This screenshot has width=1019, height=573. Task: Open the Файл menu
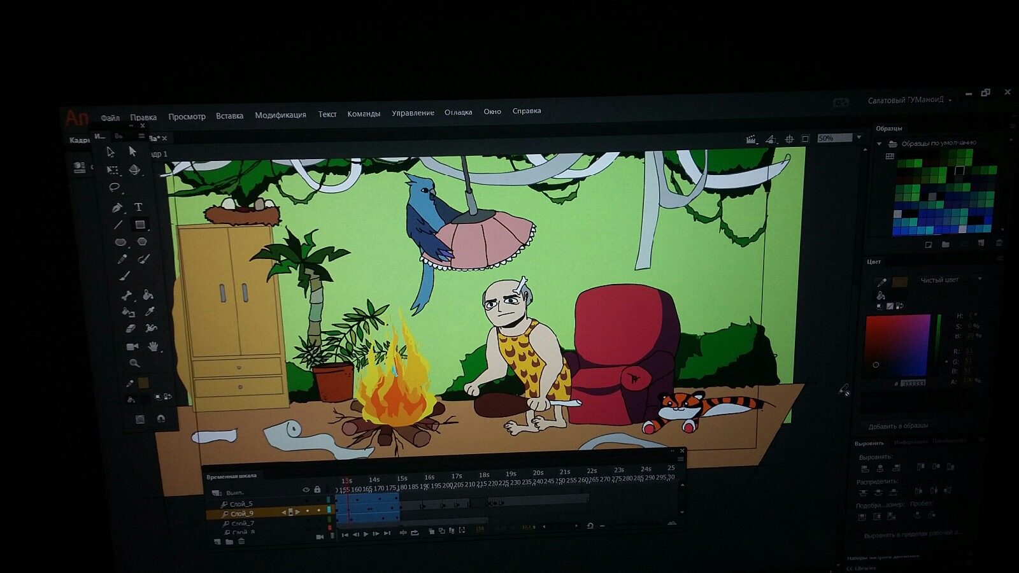tap(110, 118)
